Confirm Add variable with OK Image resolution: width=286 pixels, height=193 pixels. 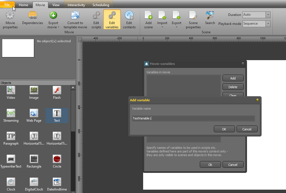(224, 129)
